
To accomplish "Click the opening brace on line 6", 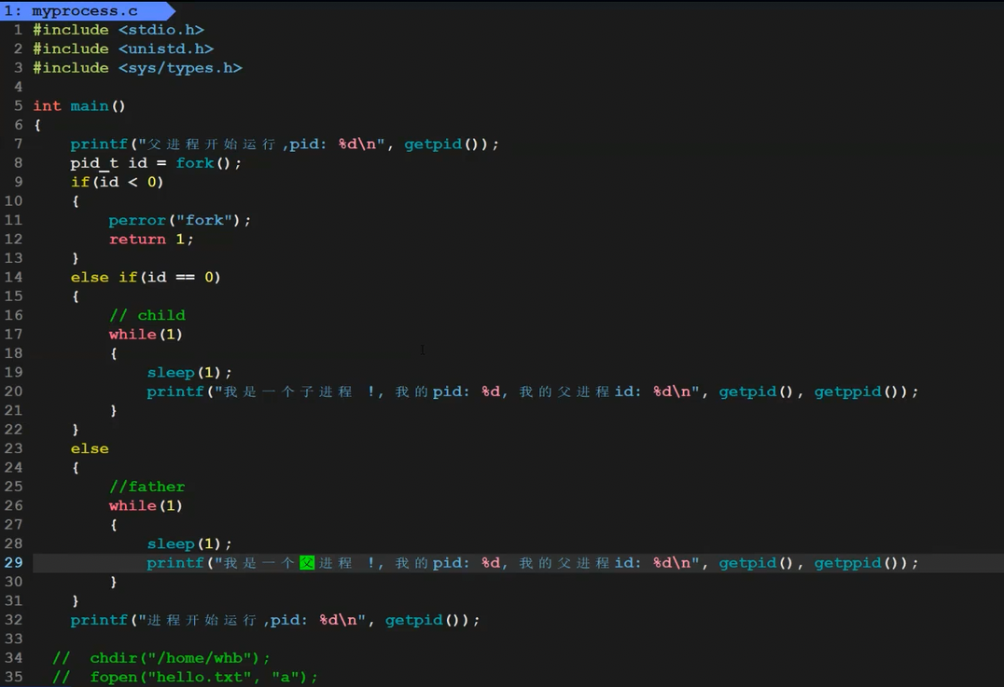I will click(x=37, y=125).
